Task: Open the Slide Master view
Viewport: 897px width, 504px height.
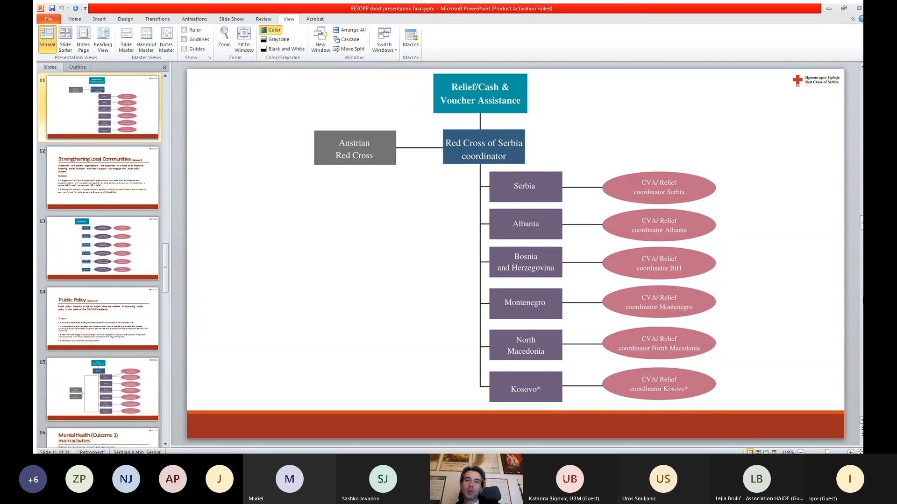Action: pyautogui.click(x=126, y=39)
